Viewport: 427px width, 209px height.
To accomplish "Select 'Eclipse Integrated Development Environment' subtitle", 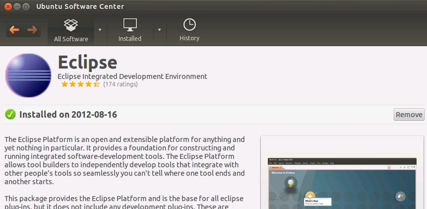I will (x=132, y=76).
